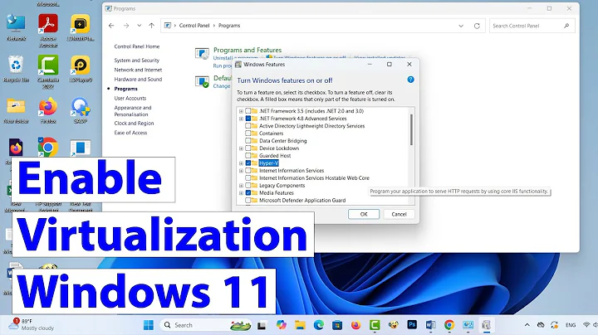The height and width of the screenshot is (335, 598).
Task: Click the Windows Features taskbar icon
Action: pos(486,325)
